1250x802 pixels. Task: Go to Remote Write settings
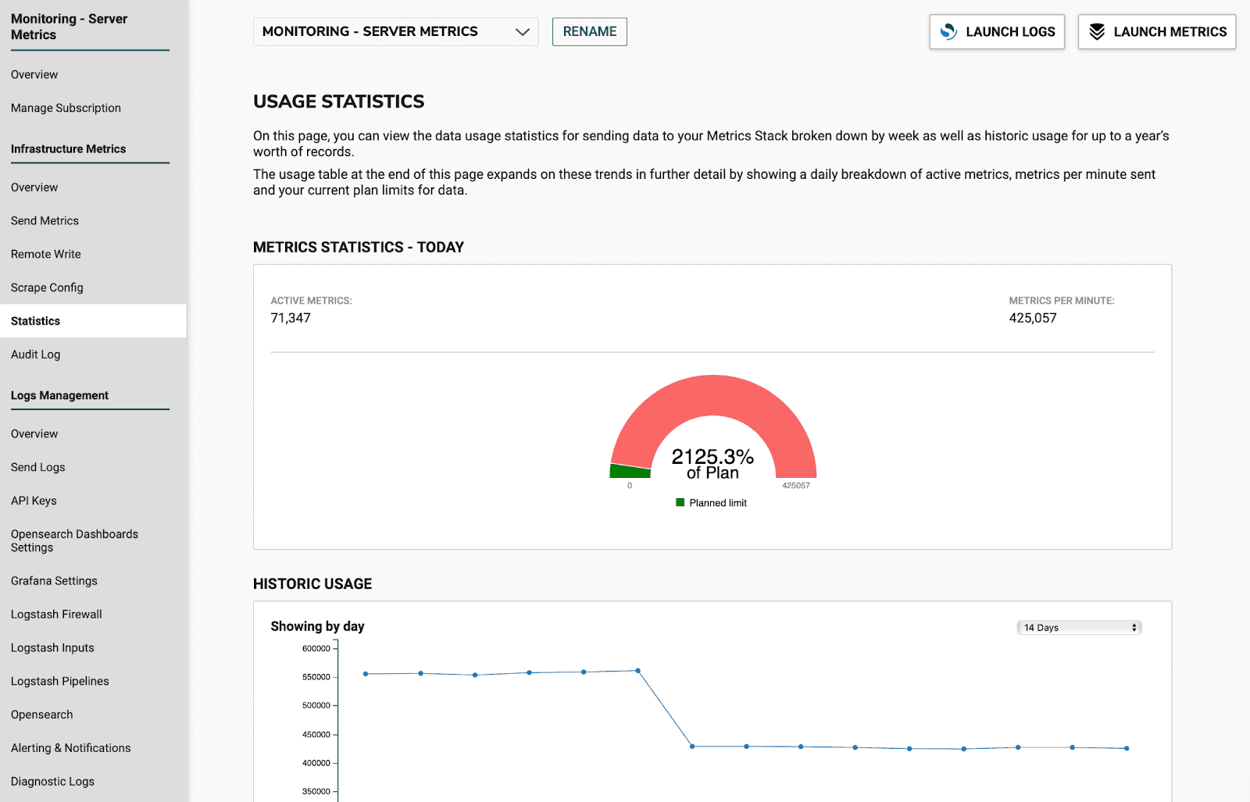coord(45,254)
